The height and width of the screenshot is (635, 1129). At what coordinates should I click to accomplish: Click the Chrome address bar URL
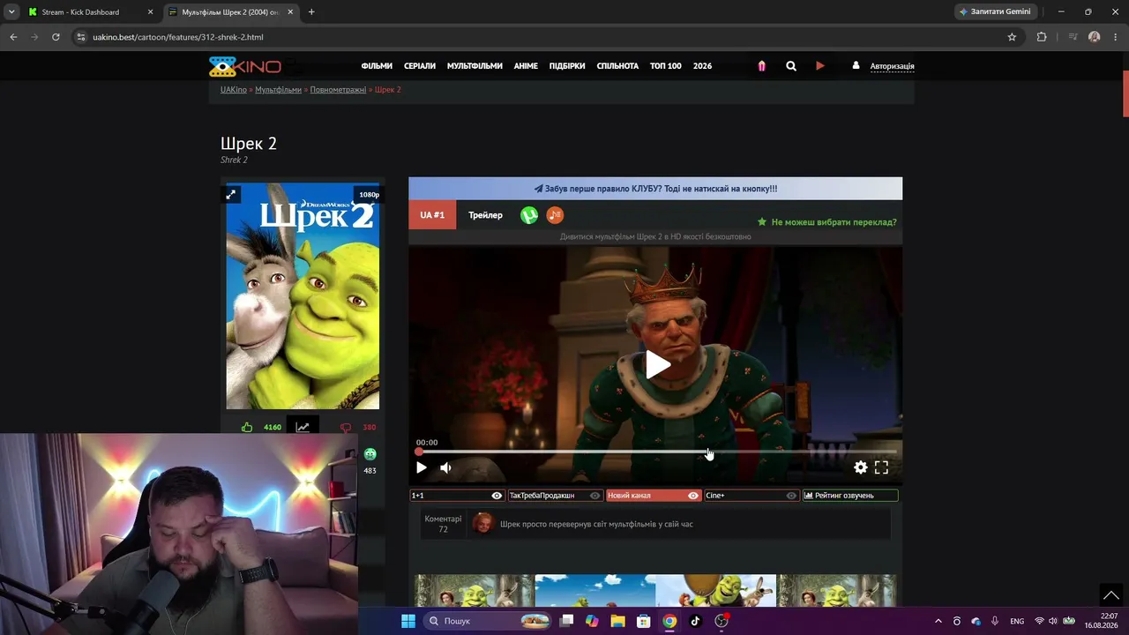coord(178,37)
